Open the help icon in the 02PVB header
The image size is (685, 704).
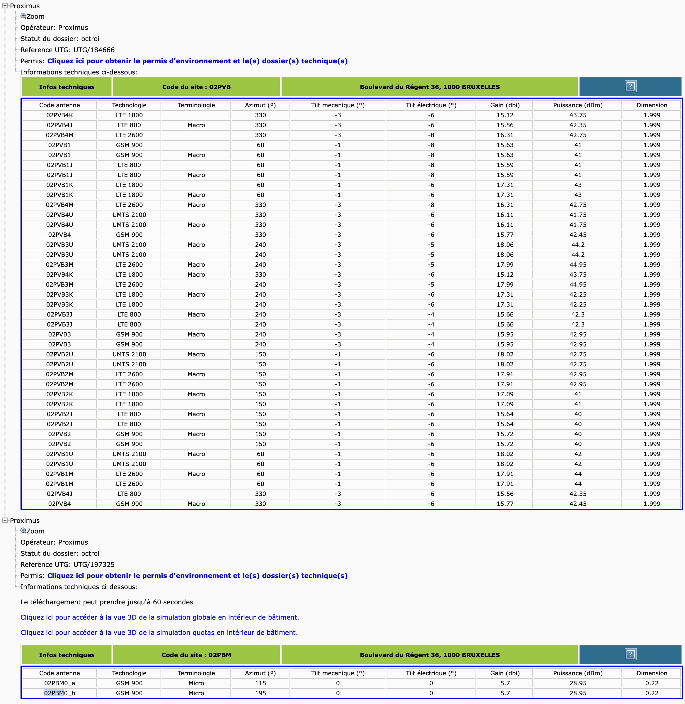[x=630, y=86]
